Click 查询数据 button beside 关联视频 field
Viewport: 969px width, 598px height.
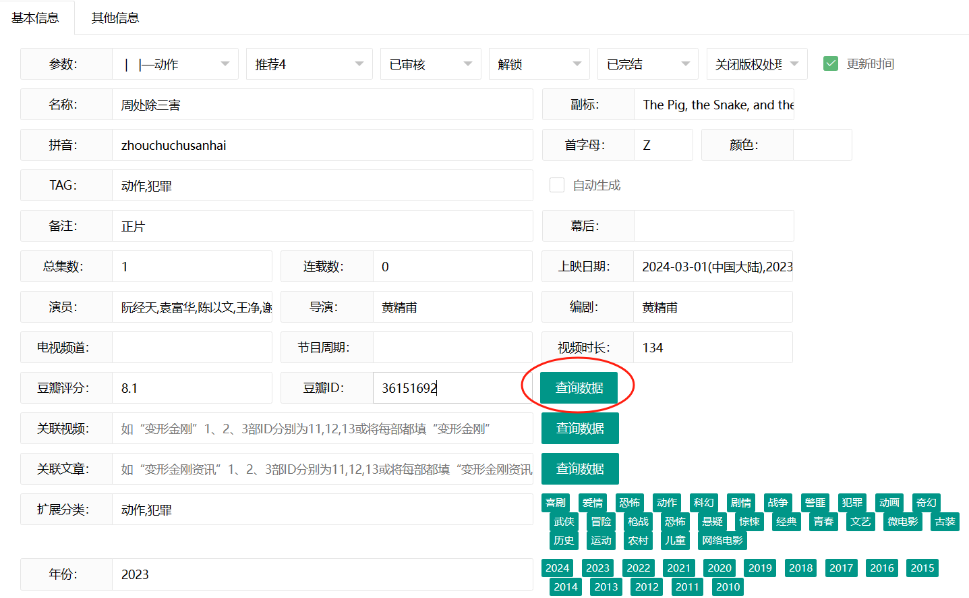pyautogui.click(x=580, y=429)
